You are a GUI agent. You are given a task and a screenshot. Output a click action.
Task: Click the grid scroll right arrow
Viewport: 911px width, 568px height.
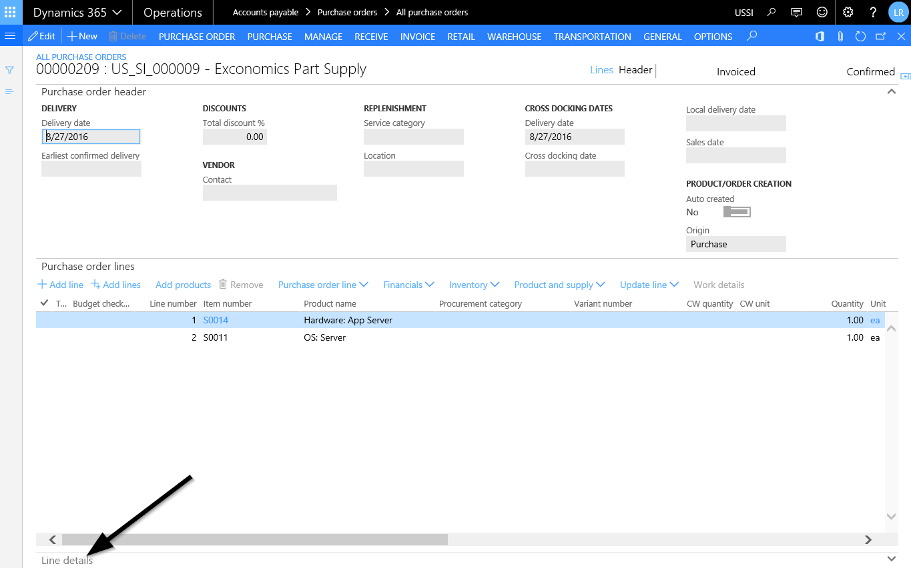(868, 539)
